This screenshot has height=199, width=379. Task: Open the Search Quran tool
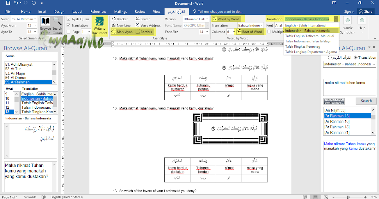(57, 25)
